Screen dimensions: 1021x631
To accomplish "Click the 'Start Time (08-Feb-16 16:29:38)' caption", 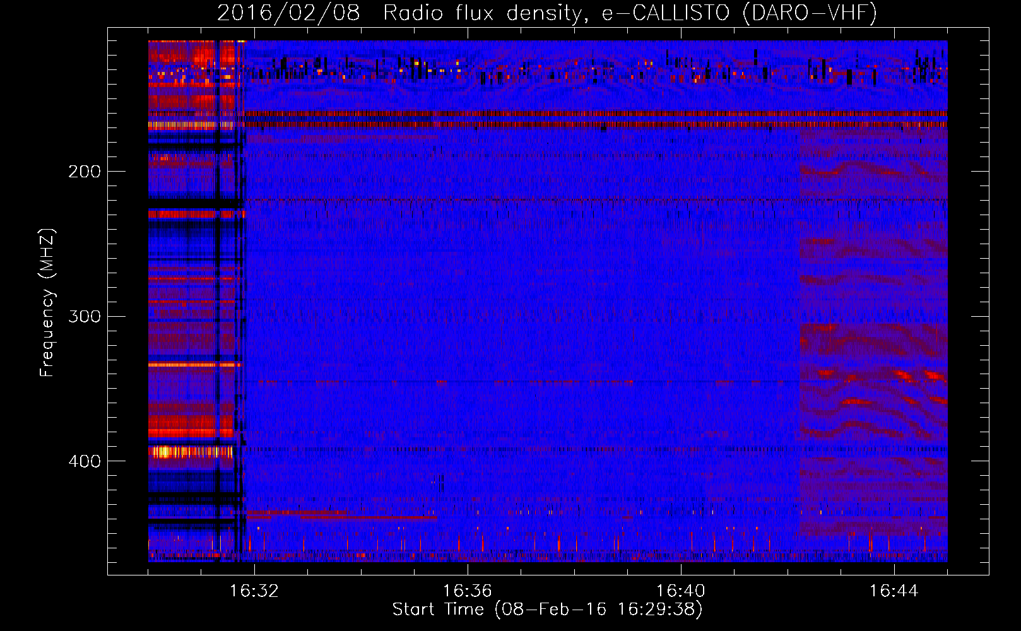I will pos(548,610).
